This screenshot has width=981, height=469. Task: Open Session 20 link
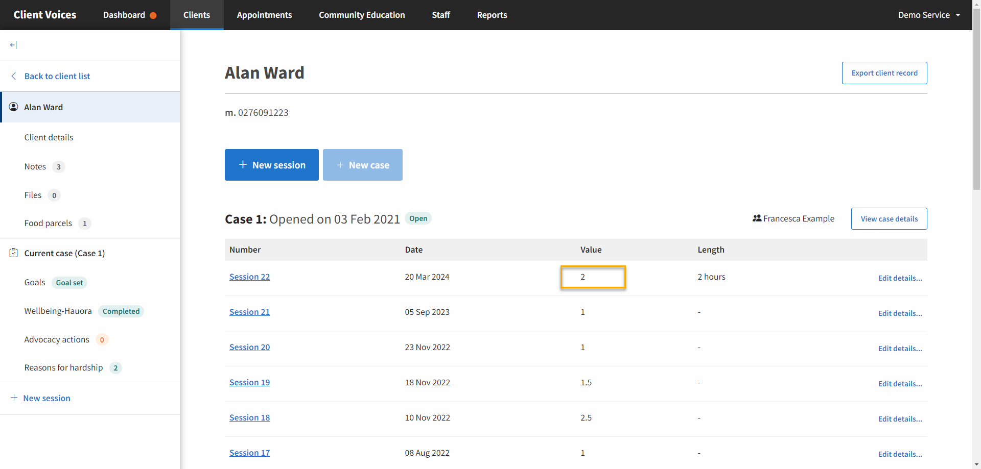[249, 347]
